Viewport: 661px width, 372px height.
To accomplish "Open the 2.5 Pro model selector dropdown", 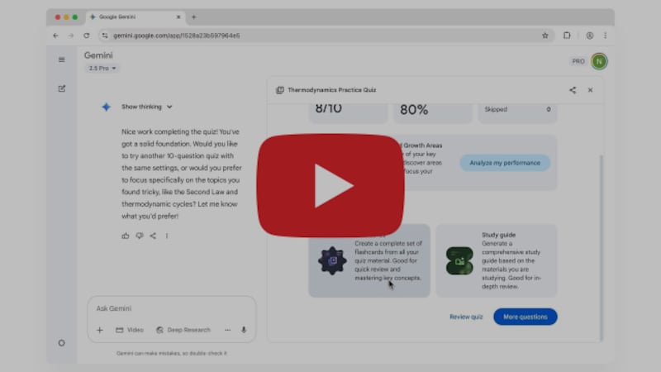I will pos(102,69).
